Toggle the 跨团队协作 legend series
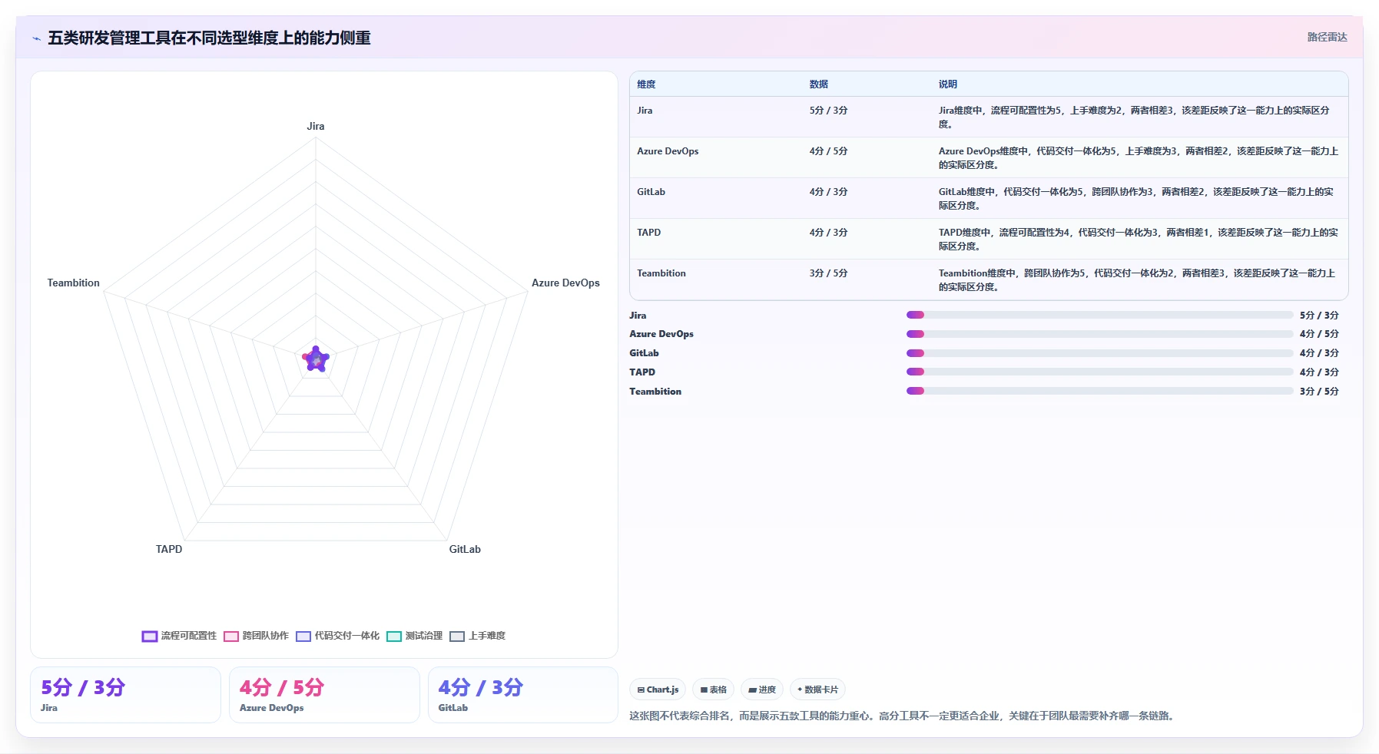Screen dimensions: 1379x754 click(256, 636)
